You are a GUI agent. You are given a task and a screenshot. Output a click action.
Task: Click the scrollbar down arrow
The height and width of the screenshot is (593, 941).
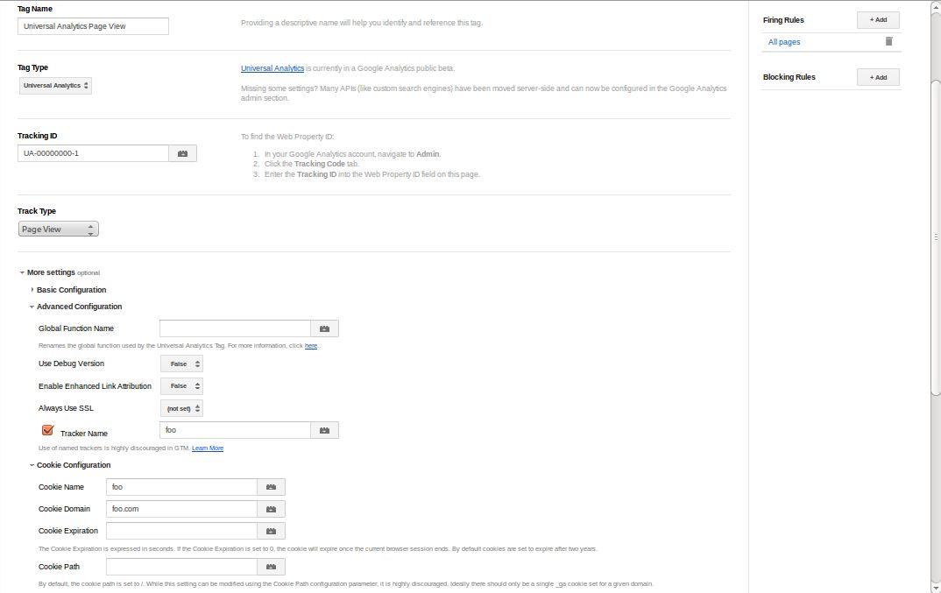coord(936,589)
